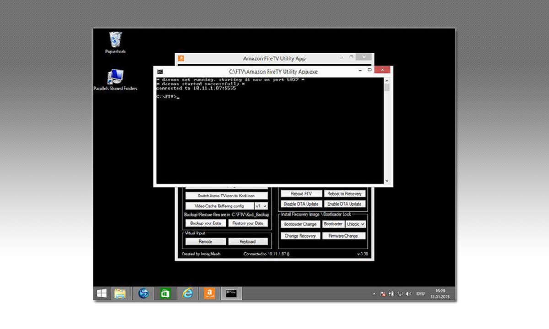The width and height of the screenshot is (549, 329).
Task: Close the FireTV Utility App window
Action: tap(364, 57)
